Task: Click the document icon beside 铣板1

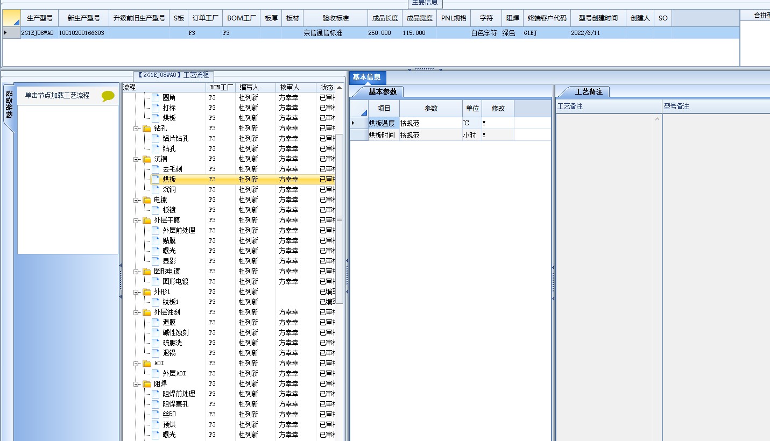Action: [156, 302]
